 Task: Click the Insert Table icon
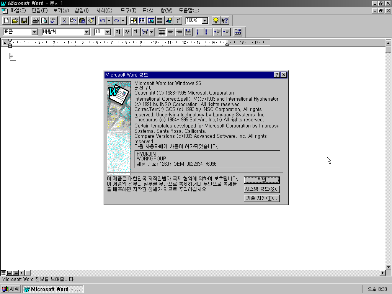[142, 21]
